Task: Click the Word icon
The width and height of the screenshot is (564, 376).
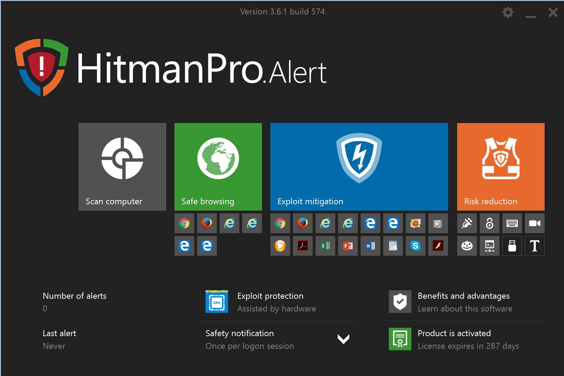Action: pos(370,246)
